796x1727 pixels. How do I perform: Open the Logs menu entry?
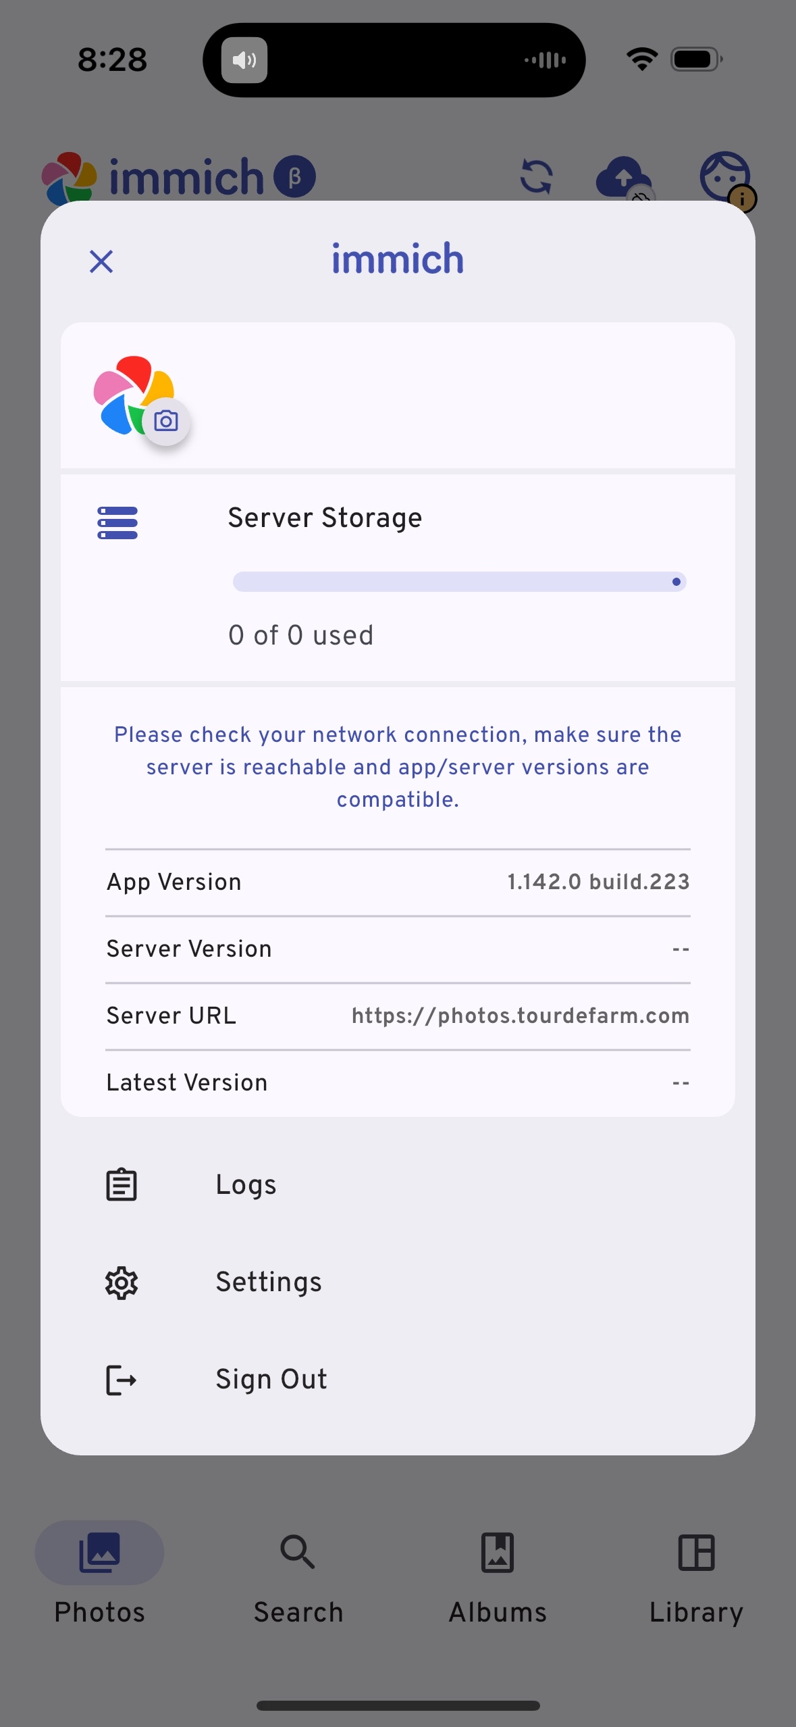click(246, 1184)
